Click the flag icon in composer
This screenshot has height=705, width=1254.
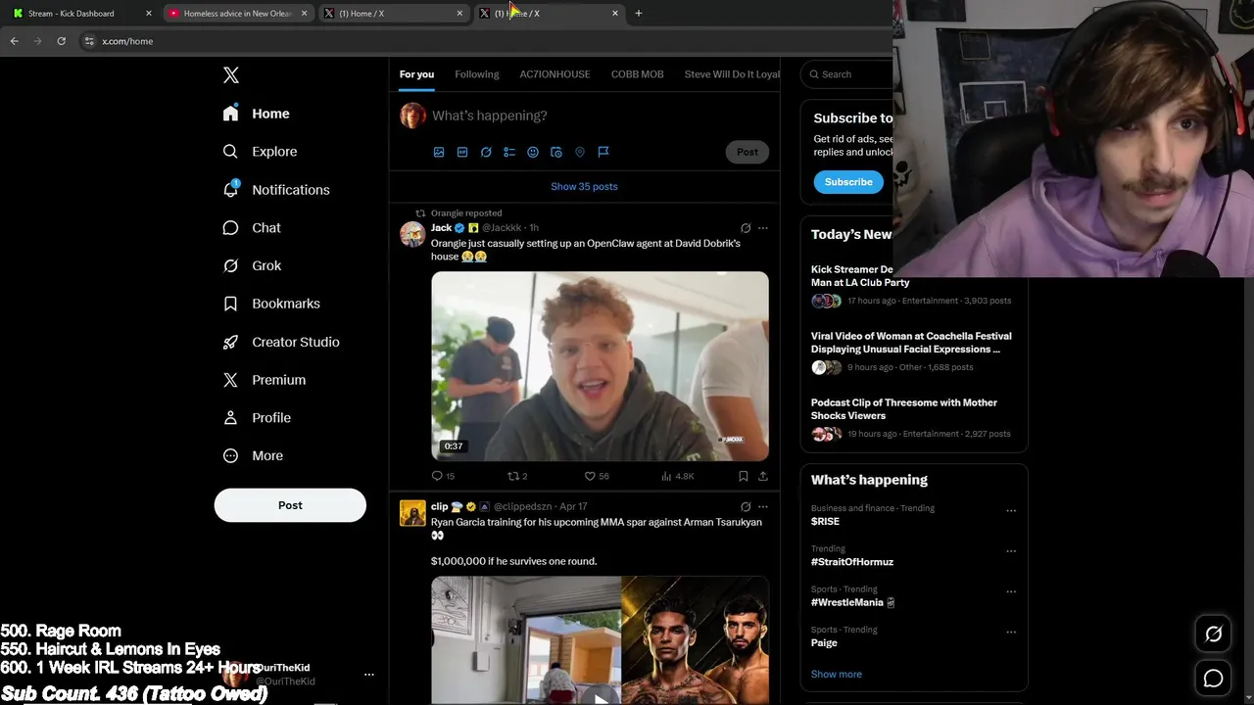(603, 152)
